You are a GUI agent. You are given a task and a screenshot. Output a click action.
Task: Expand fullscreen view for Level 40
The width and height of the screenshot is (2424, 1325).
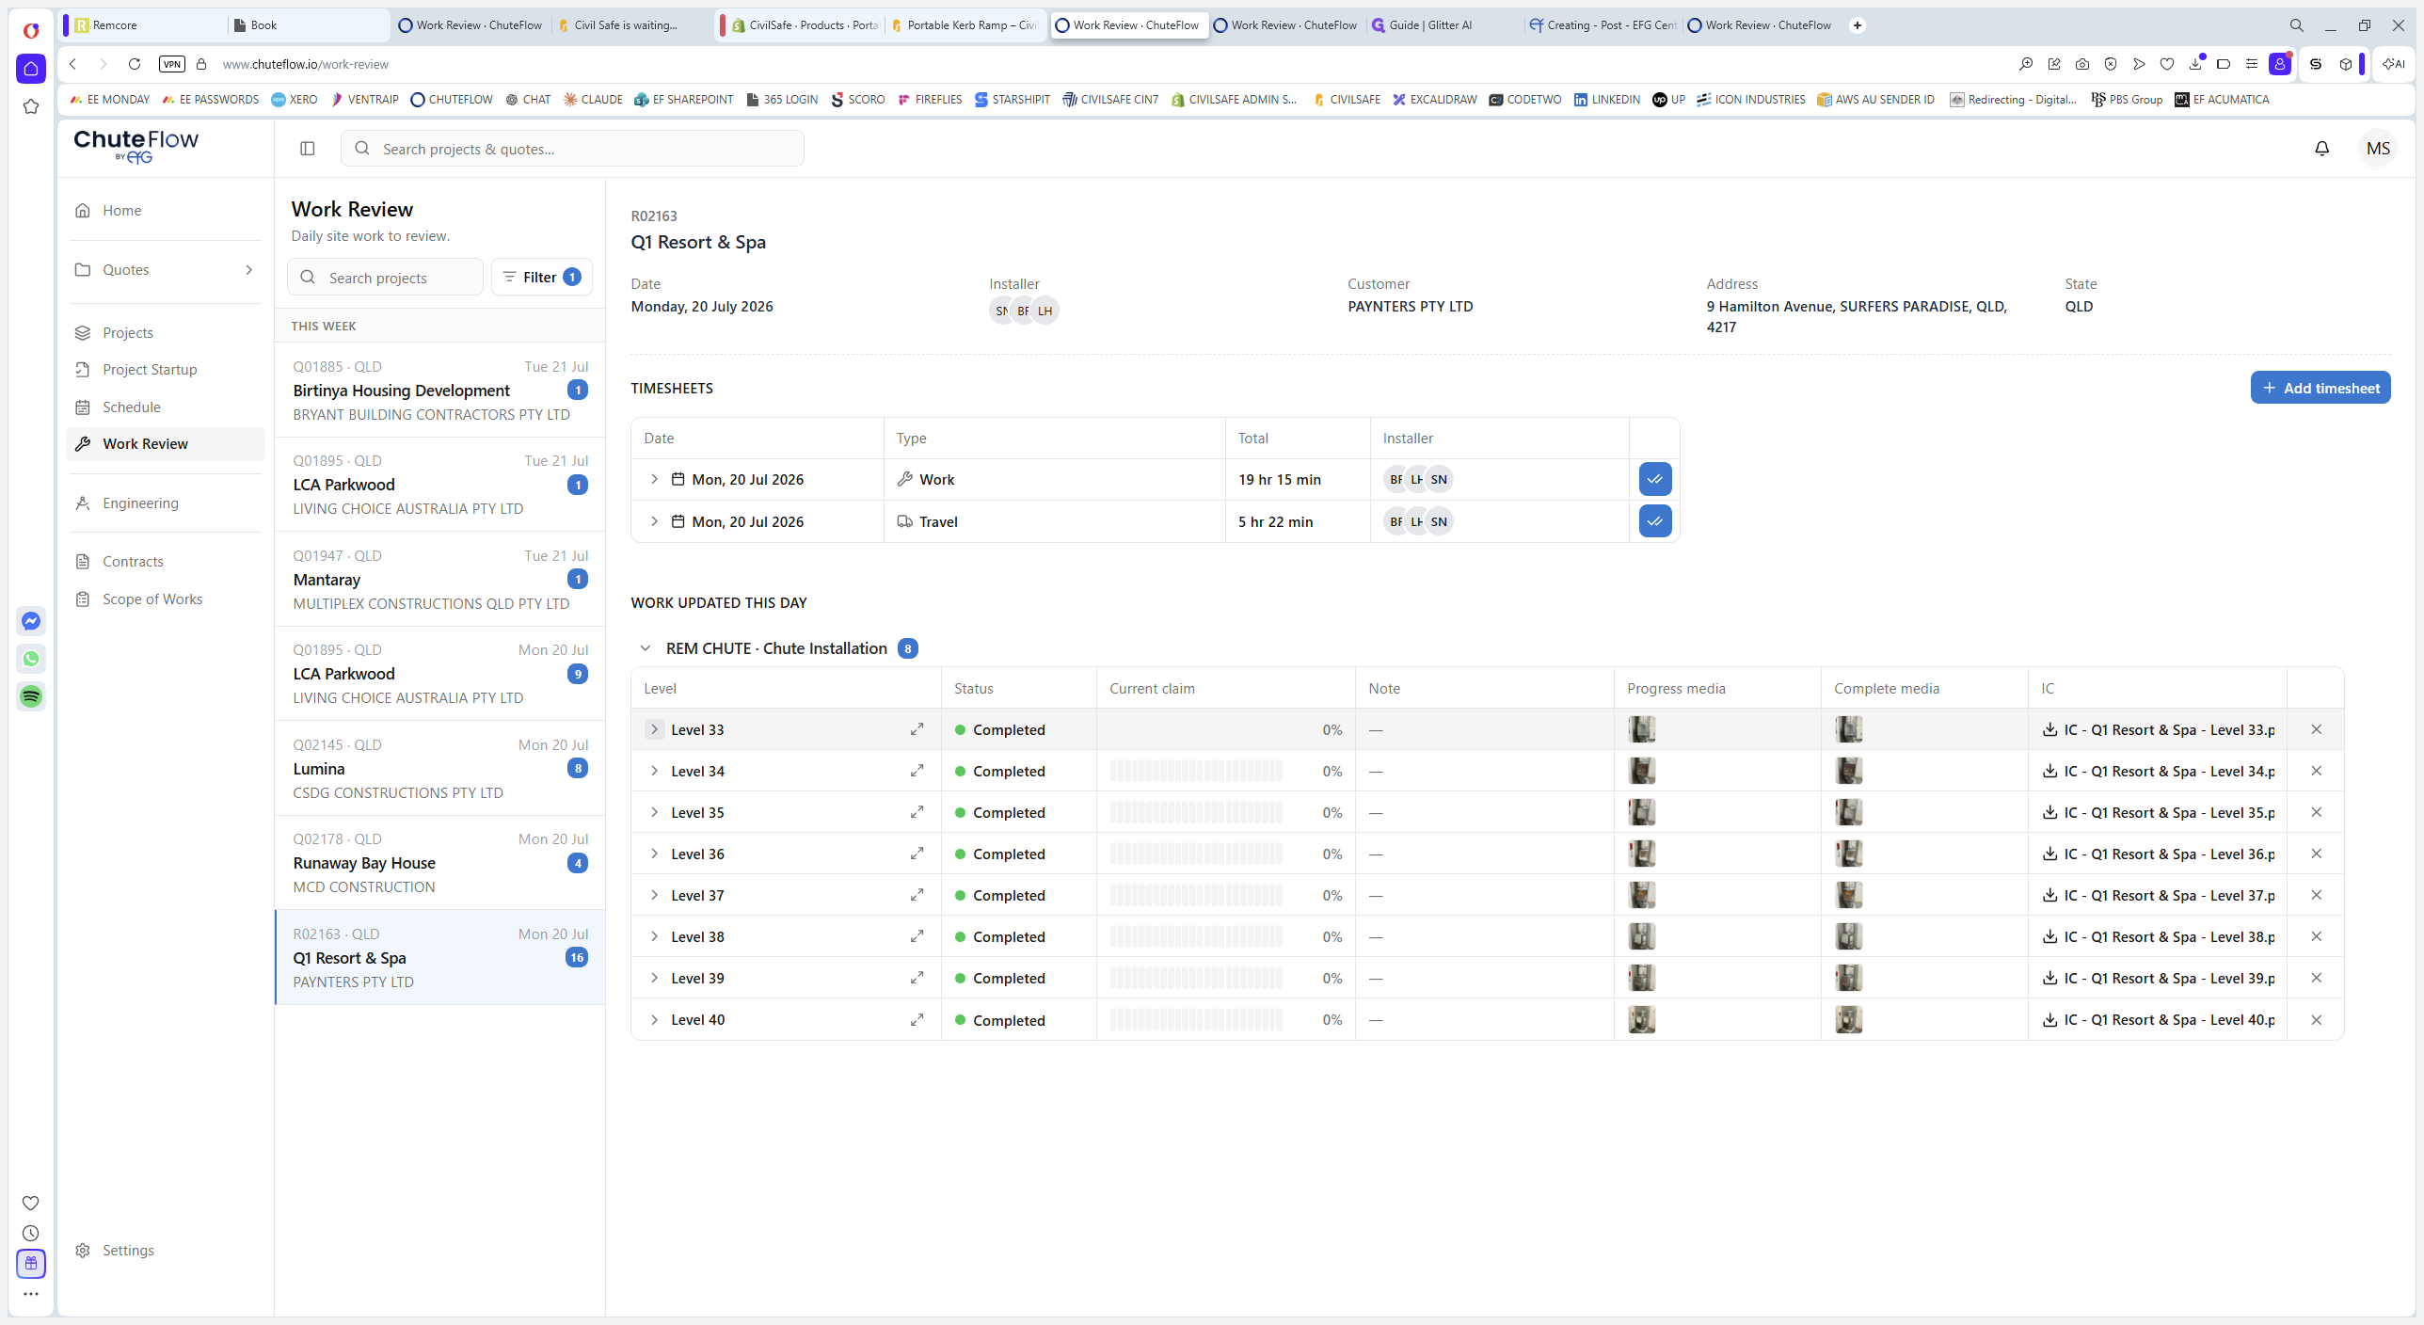tap(917, 1019)
